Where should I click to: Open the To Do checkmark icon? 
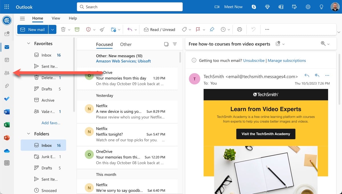(7, 99)
